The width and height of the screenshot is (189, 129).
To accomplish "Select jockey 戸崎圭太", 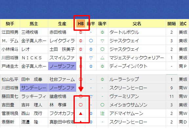I will (x=10, y=66).
